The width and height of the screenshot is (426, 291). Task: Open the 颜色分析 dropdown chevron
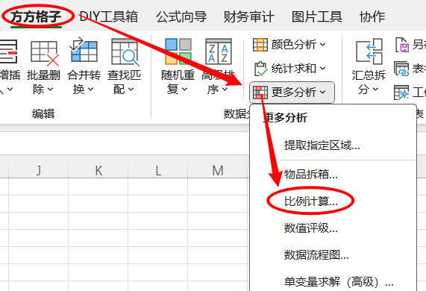[322, 45]
